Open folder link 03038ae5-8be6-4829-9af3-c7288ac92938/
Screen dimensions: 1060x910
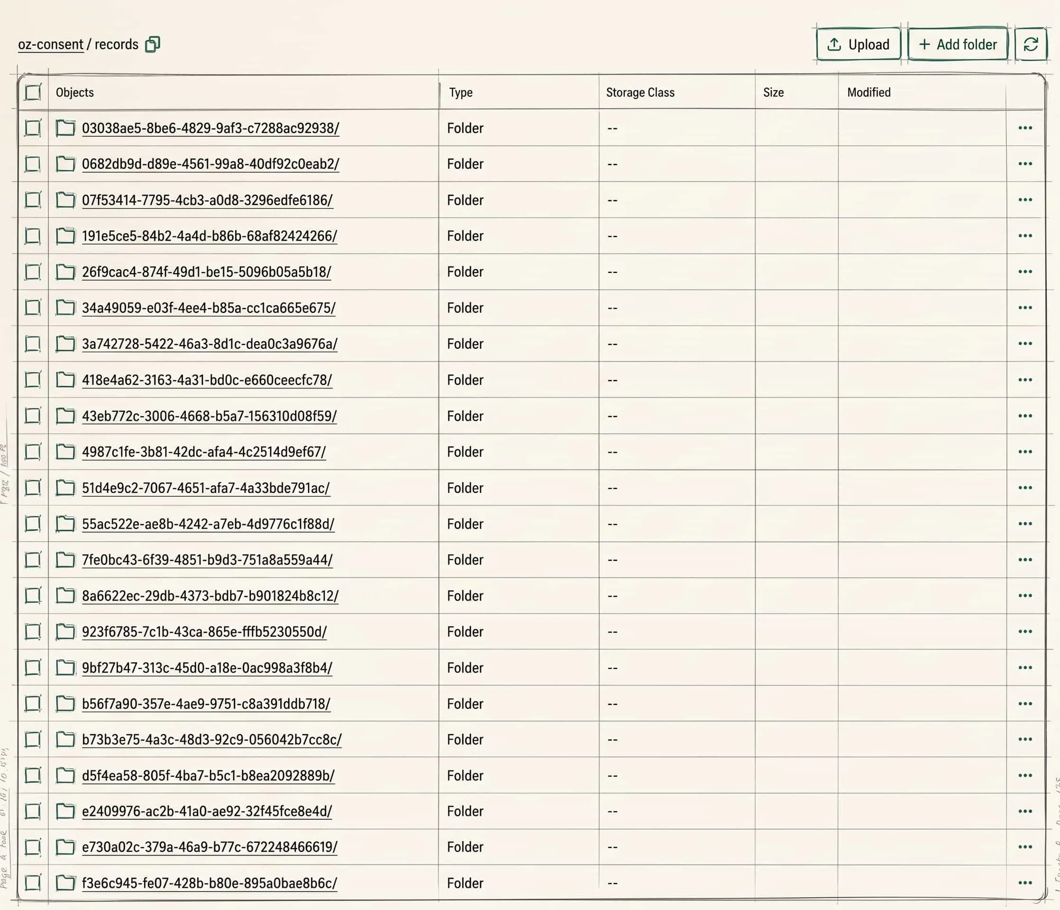pyautogui.click(x=210, y=128)
